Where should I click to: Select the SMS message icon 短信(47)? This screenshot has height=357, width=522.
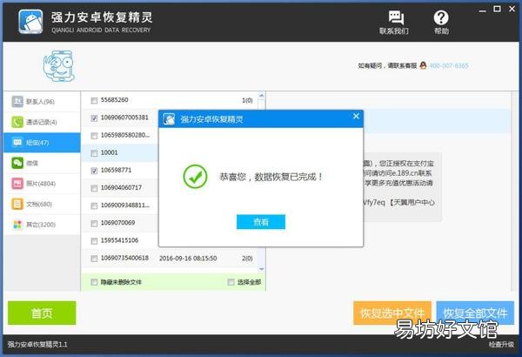(x=17, y=142)
